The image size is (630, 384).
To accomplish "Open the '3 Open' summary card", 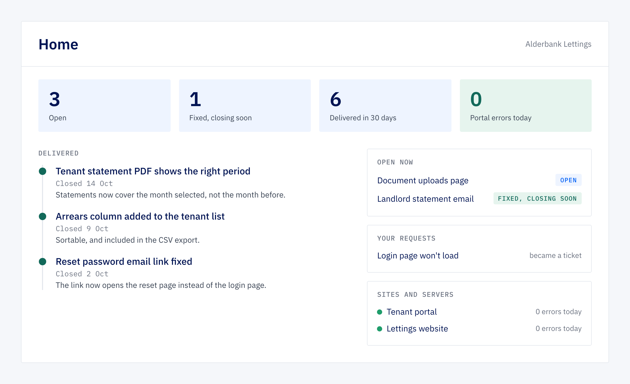I will 104,106.
